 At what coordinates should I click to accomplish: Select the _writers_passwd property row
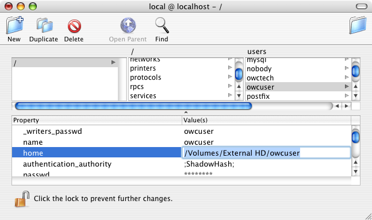click(182, 131)
